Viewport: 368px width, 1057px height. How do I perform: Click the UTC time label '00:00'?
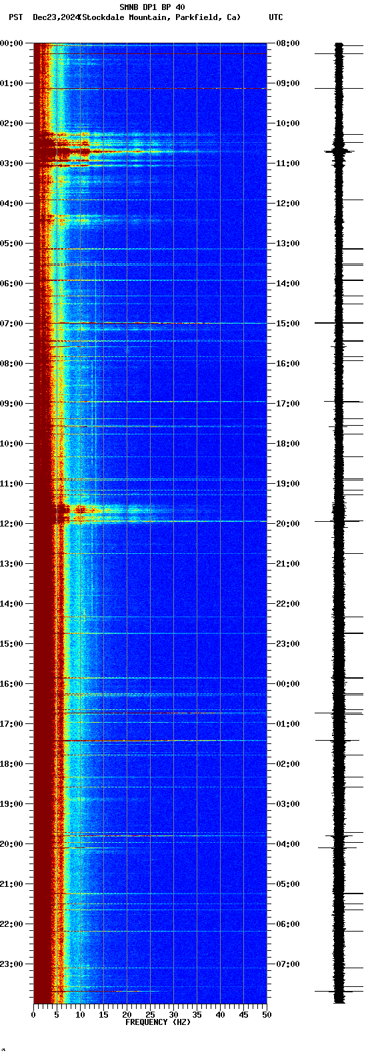[x=288, y=684]
